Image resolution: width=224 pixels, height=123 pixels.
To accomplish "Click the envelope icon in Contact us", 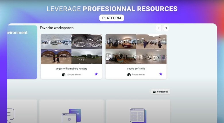I will [x=154, y=92].
